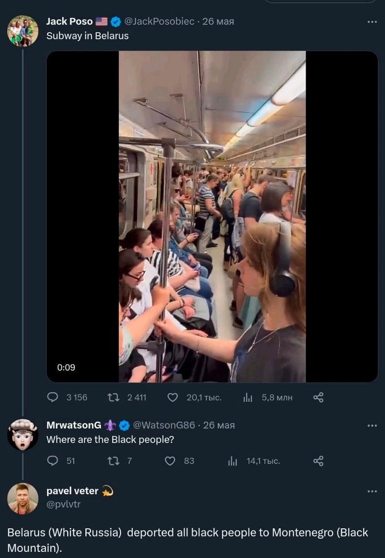Viewport: 385px width, 558px height.
Task: Like MrwatsonG's reply
Action: 170,461
